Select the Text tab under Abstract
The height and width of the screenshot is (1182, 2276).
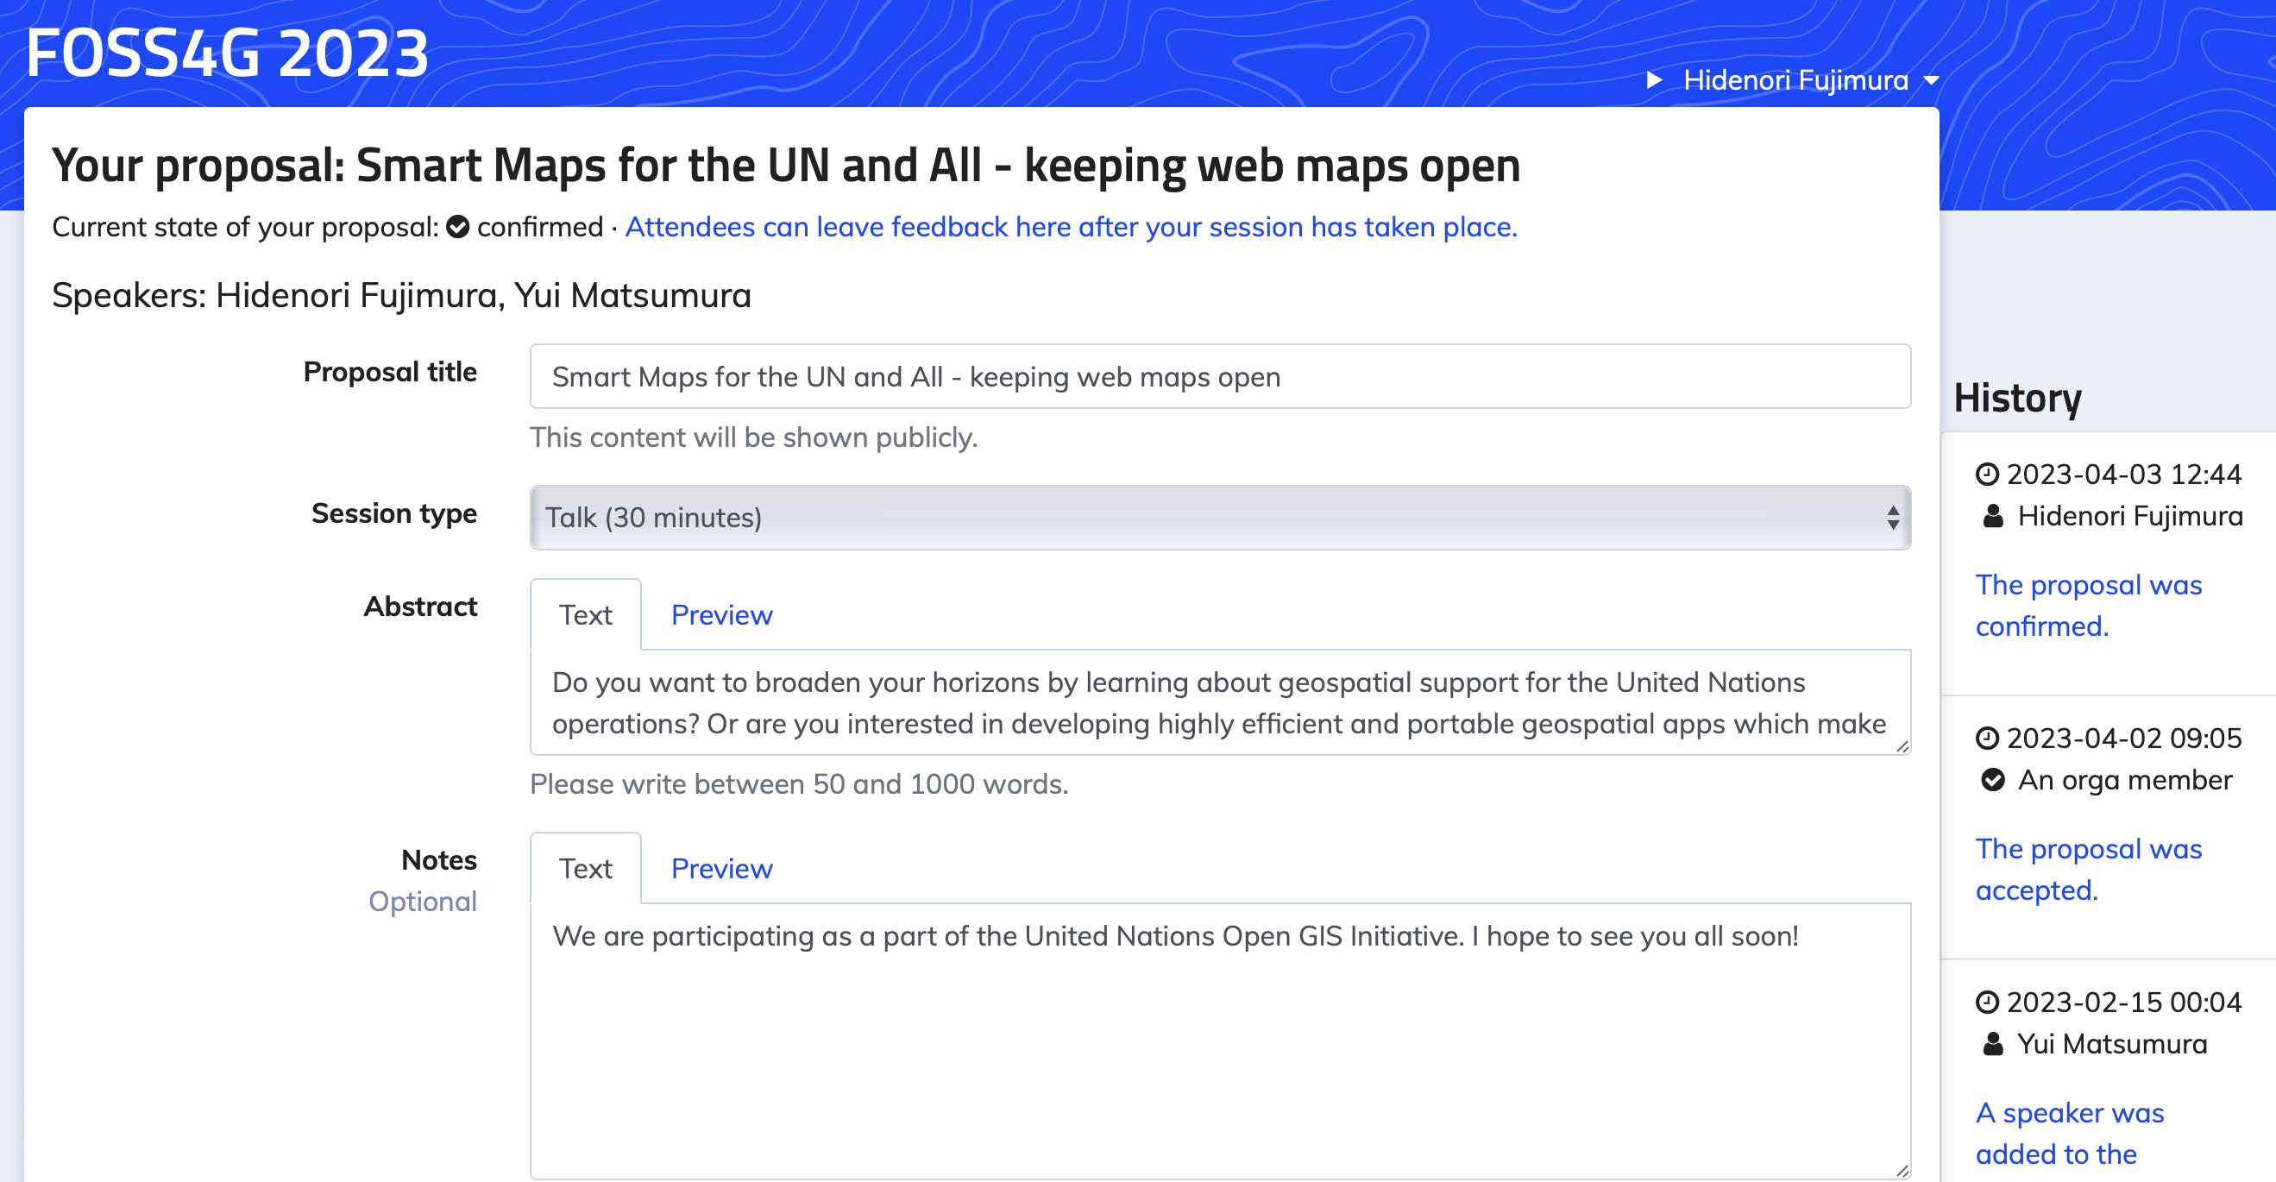pos(585,614)
